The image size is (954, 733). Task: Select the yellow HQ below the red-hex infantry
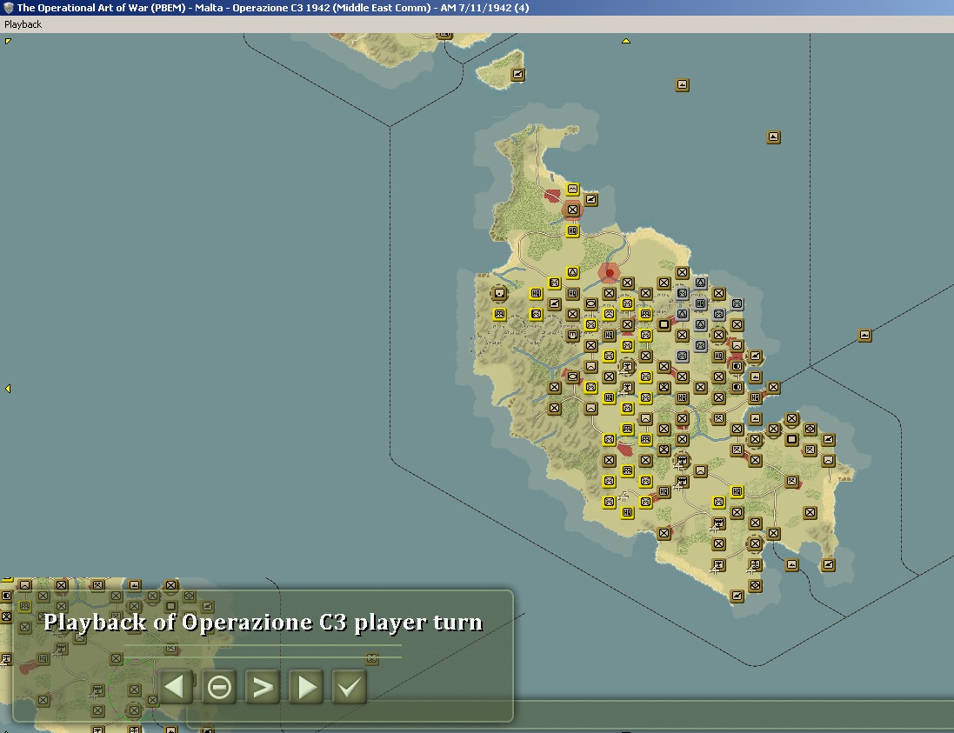point(572,230)
